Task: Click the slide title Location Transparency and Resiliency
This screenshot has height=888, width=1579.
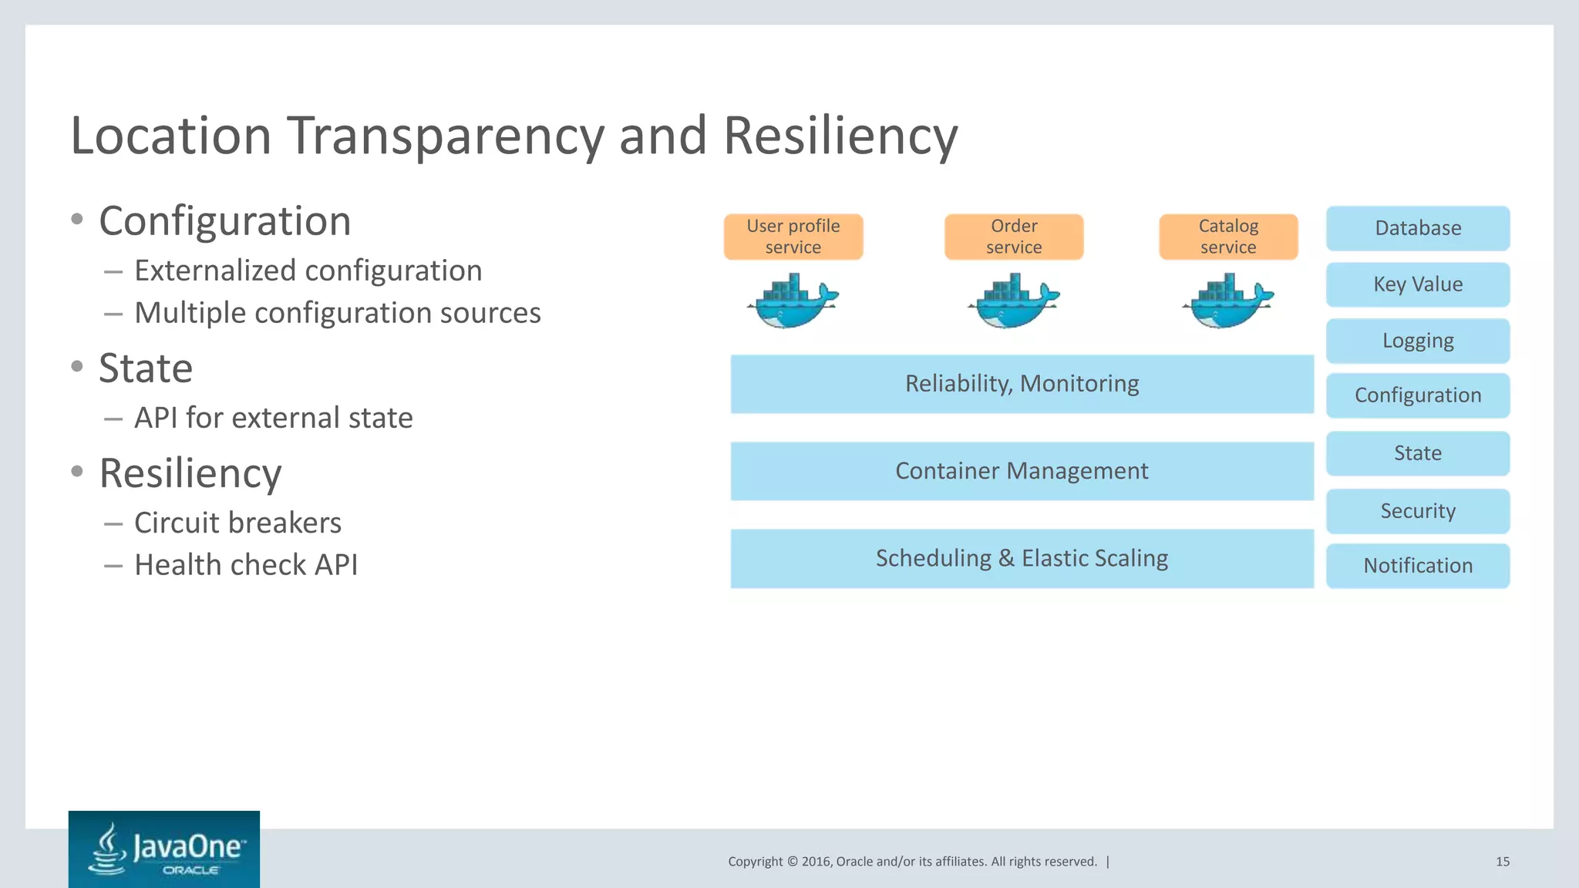Action: tap(513, 136)
